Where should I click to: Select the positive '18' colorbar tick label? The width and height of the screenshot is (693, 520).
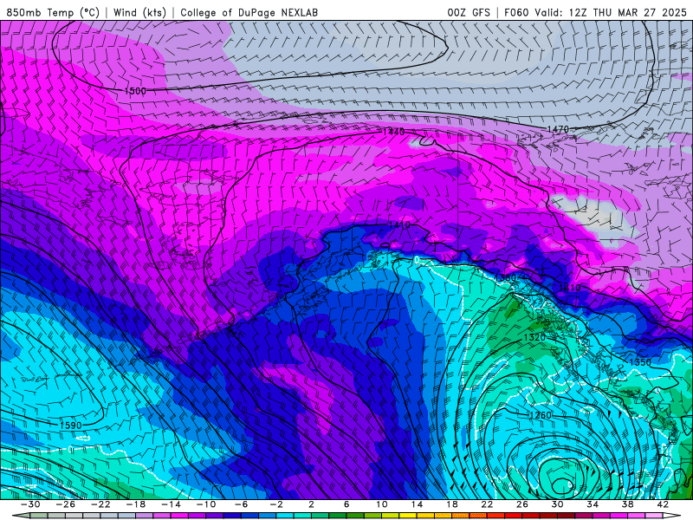click(x=451, y=504)
